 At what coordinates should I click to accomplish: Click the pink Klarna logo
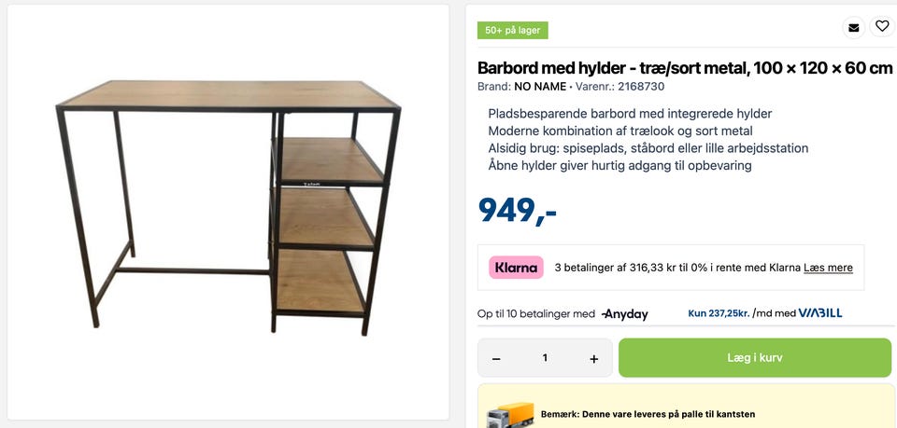click(516, 268)
